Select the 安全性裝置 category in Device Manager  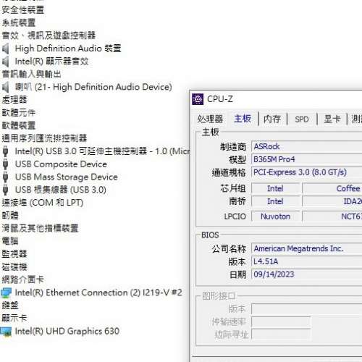23,10
